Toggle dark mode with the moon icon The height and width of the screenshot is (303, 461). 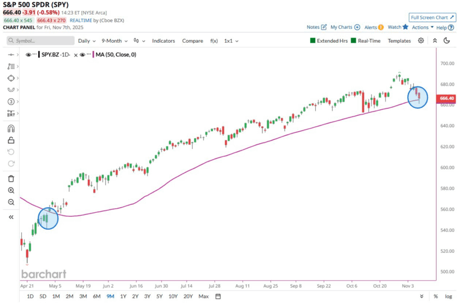click(x=447, y=40)
